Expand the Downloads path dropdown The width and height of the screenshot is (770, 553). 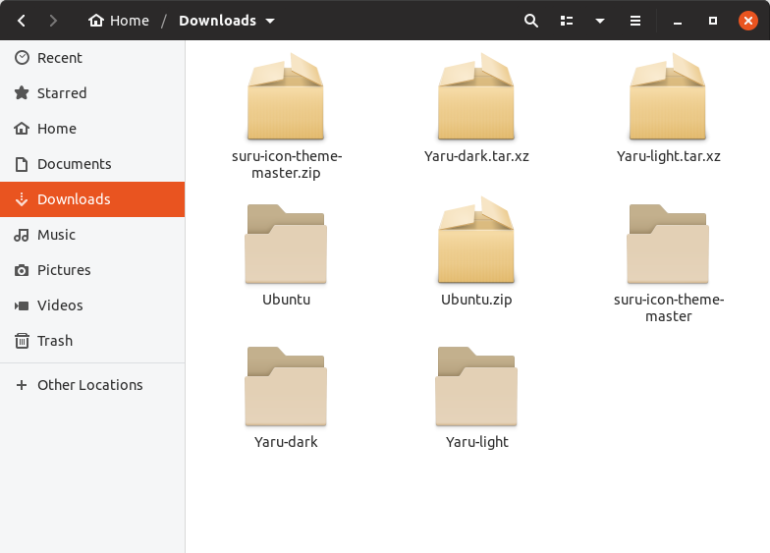[270, 21]
